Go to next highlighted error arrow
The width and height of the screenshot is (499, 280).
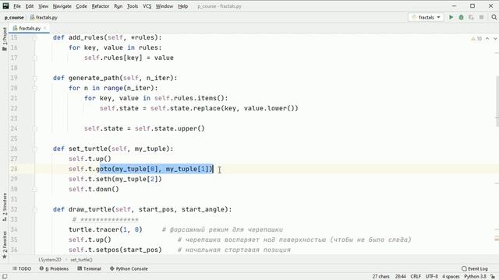[x=495, y=38]
